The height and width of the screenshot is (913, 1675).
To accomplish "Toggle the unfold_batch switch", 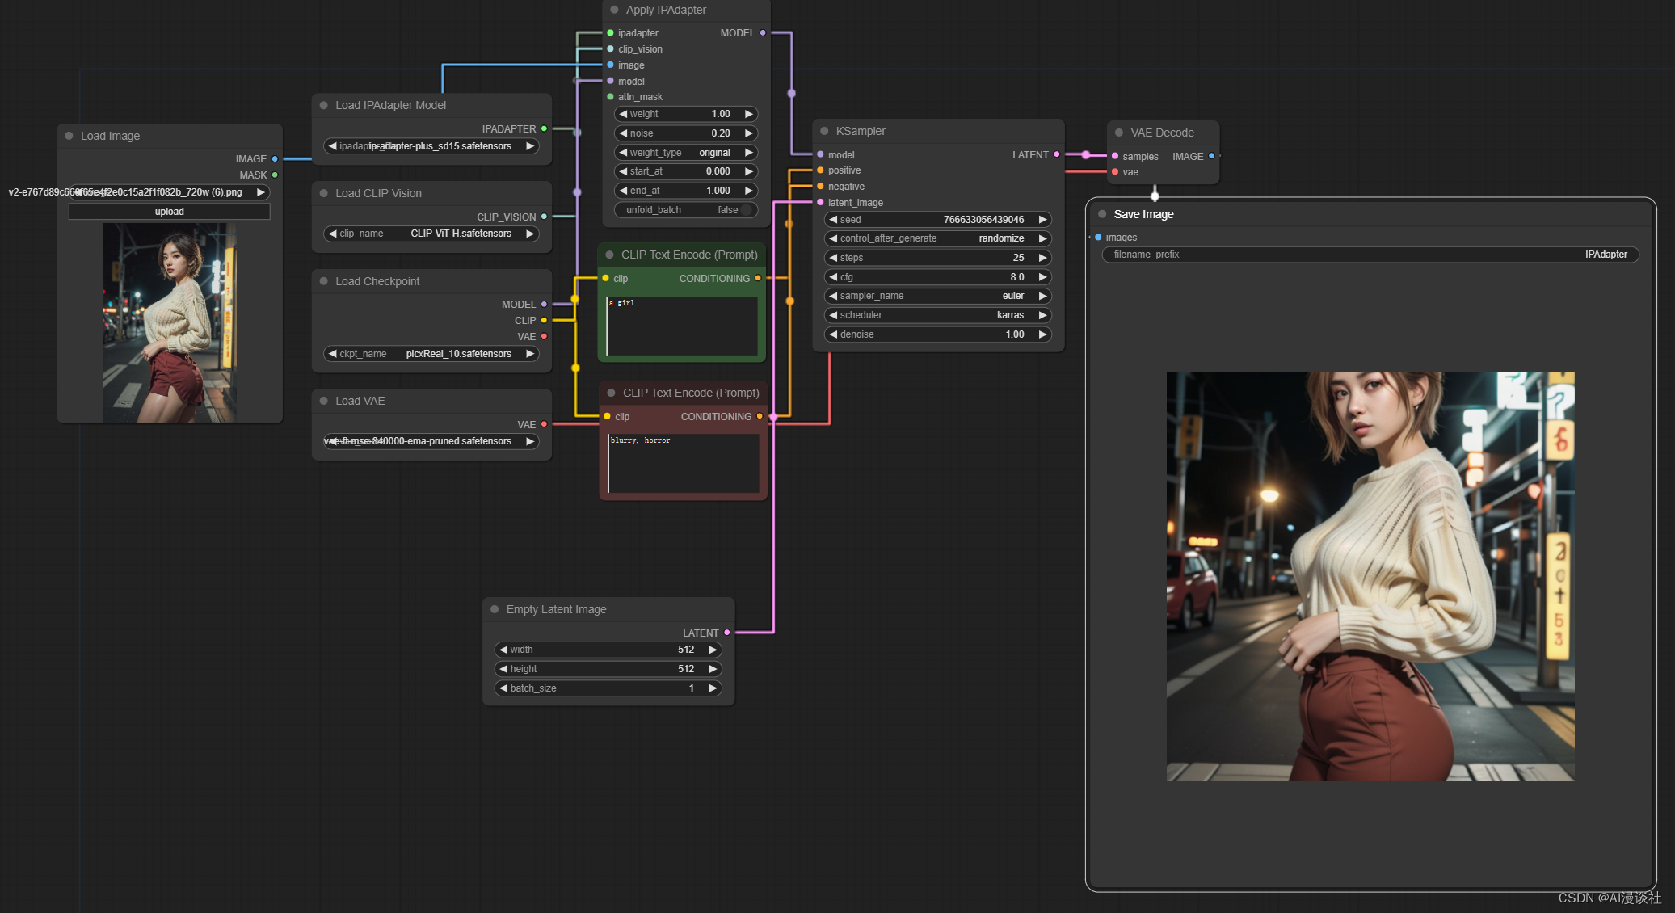I will click(745, 210).
